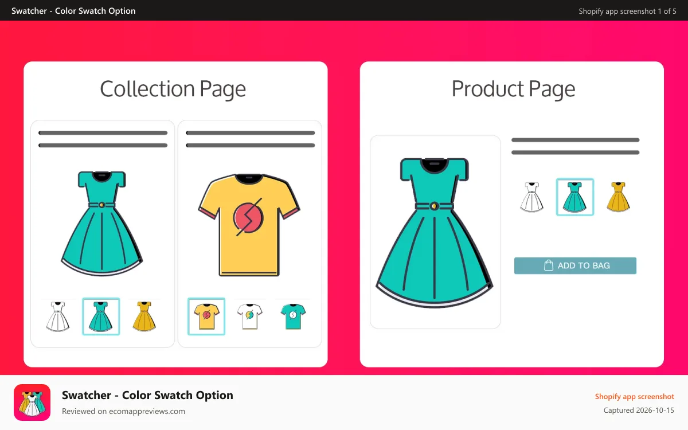
Task: Click the orange Shopify app screenshot label
Action: pyautogui.click(x=635, y=397)
